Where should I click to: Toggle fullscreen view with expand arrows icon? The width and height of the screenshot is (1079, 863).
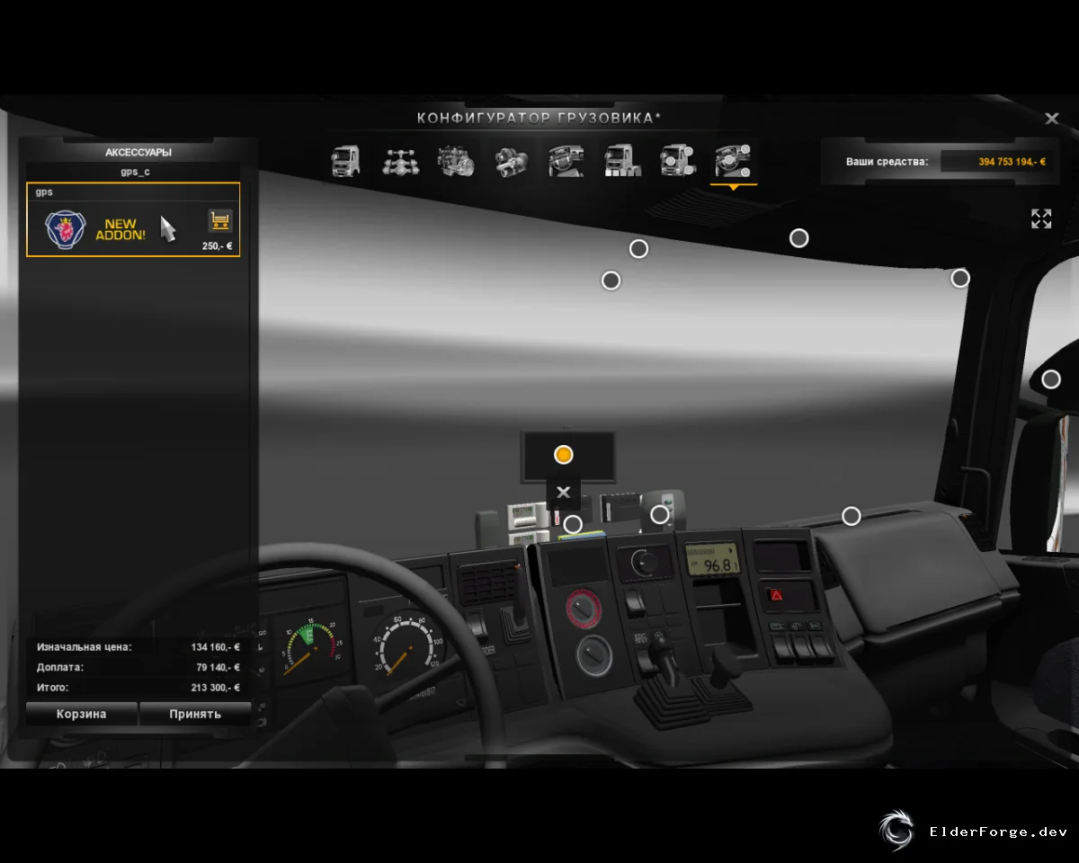1041,218
